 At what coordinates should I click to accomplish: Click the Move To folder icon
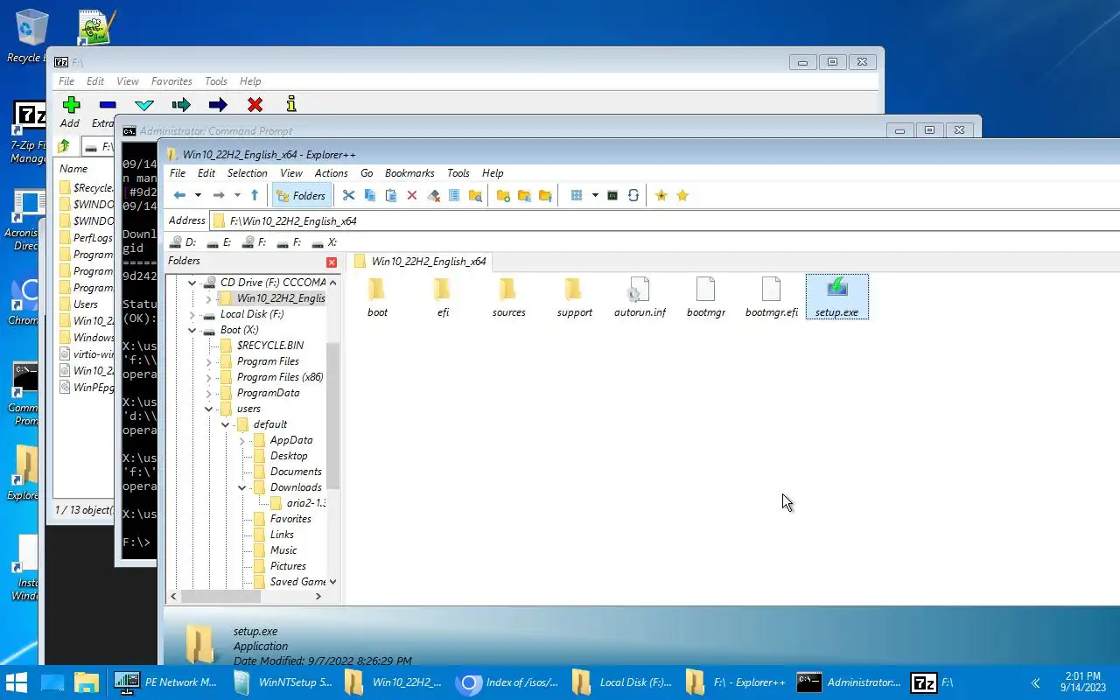[545, 196]
